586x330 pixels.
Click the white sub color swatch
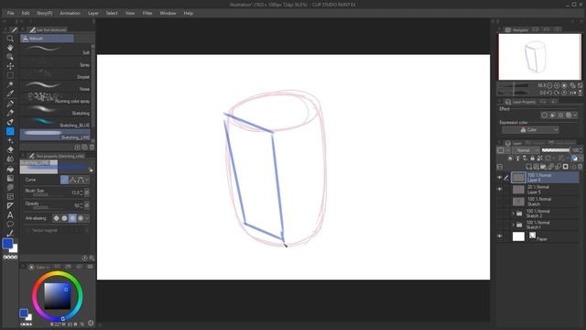(15, 249)
